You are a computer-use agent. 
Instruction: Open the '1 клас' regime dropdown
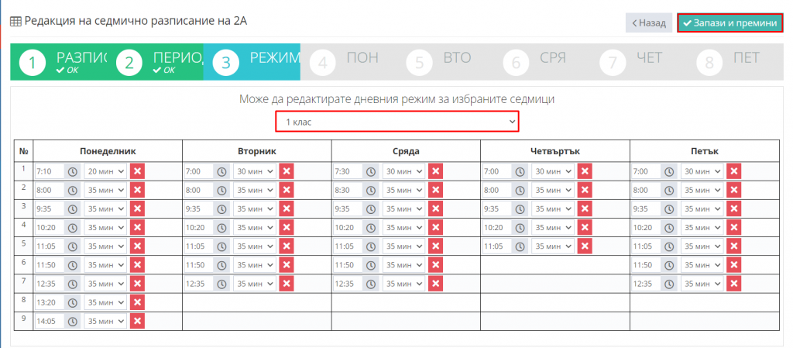pyautogui.click(x=397, y=122)
